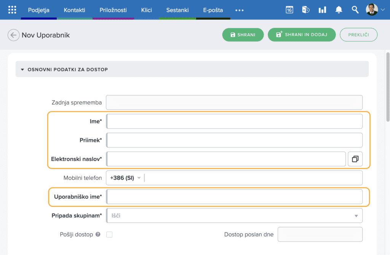
Task: Switch to the Kontakti tab
Action: coord(74,10)
